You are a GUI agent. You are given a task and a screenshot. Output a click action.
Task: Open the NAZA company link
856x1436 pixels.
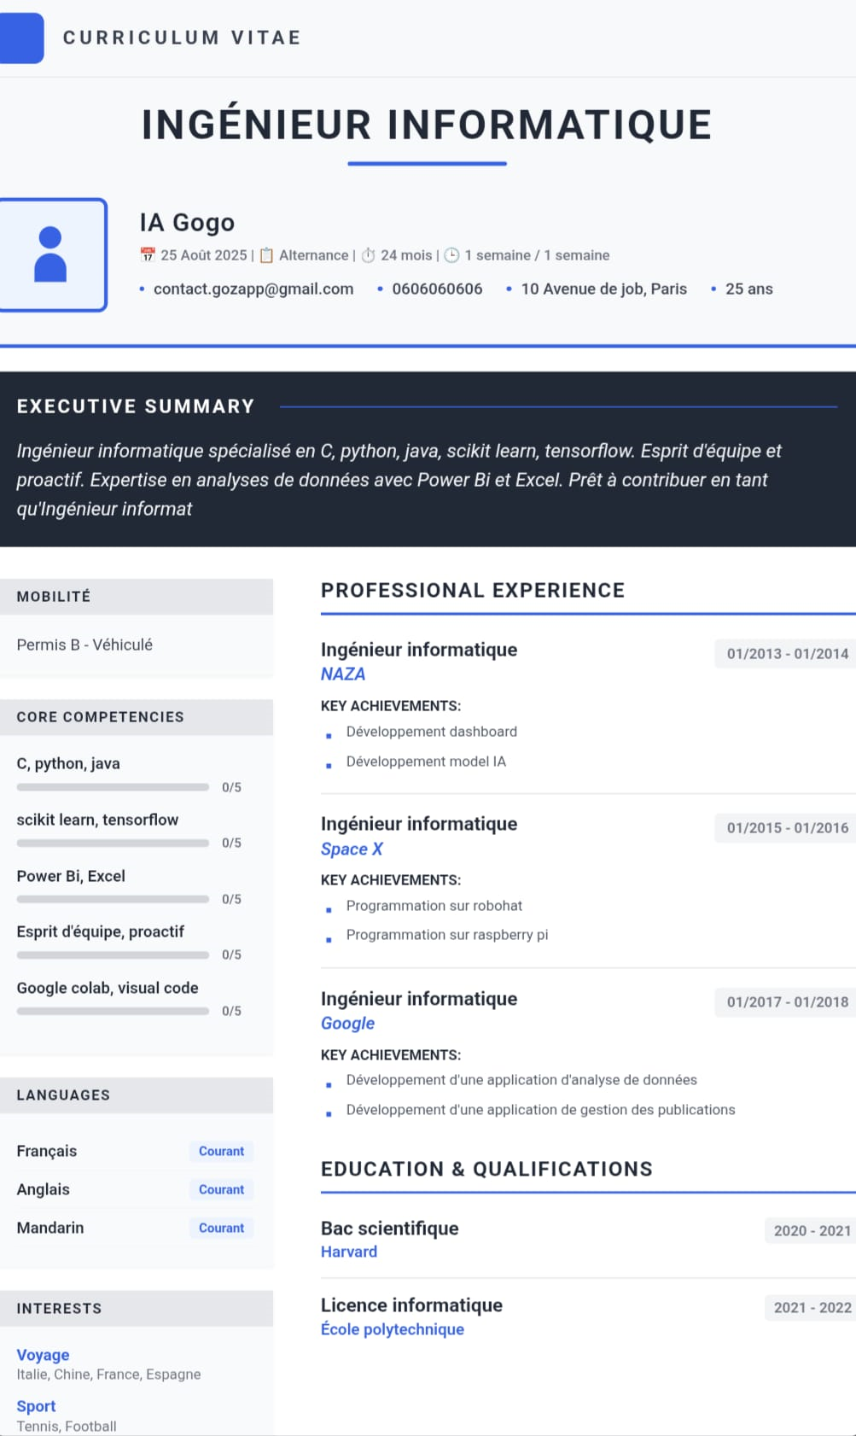tap(343, 674)
